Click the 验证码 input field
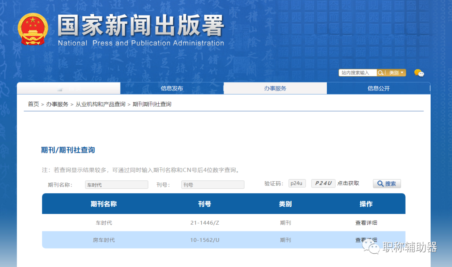This screenshot has height=267, width=452. (x=297, y=183)
